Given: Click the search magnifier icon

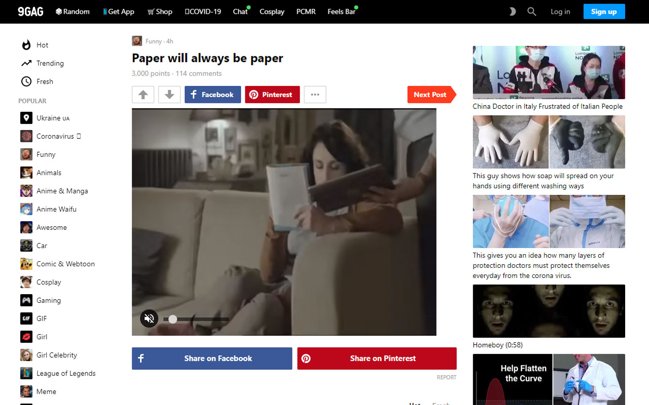Looking at the screenshot, I should coord(531,11).
